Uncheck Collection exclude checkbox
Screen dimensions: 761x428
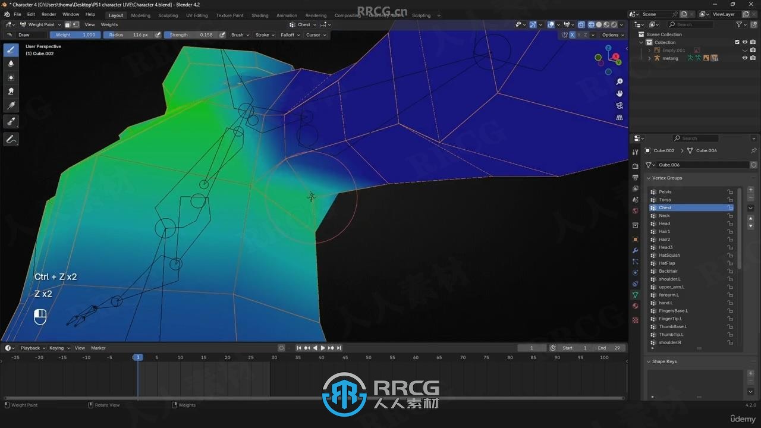coord(737,42)
